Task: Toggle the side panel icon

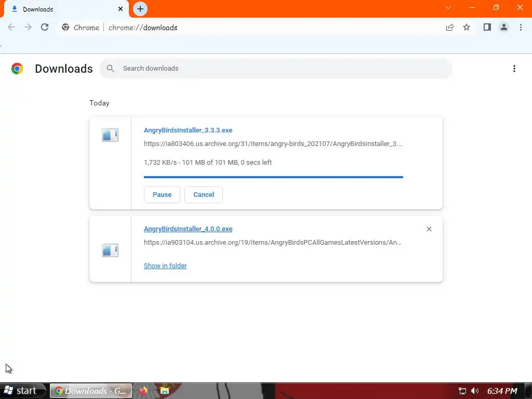Action: (x=487, y=27)
